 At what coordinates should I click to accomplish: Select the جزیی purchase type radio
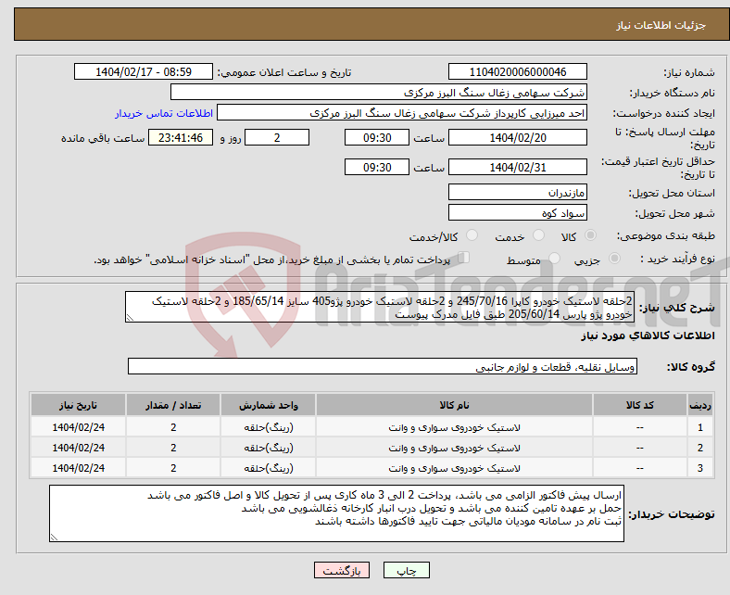click(614, 259)
